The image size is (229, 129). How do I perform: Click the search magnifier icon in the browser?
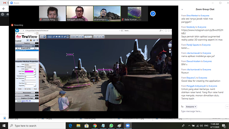coord(160,31)
